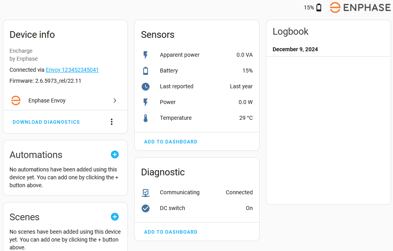Open the Communicating Connected status row
The height and width of the screenshot is (251, 393).
pos(197,192)
